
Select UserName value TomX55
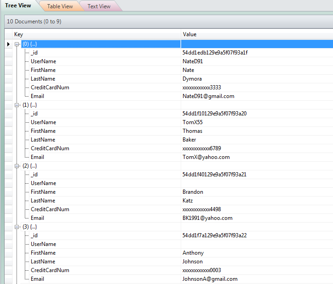click(192, 122)
